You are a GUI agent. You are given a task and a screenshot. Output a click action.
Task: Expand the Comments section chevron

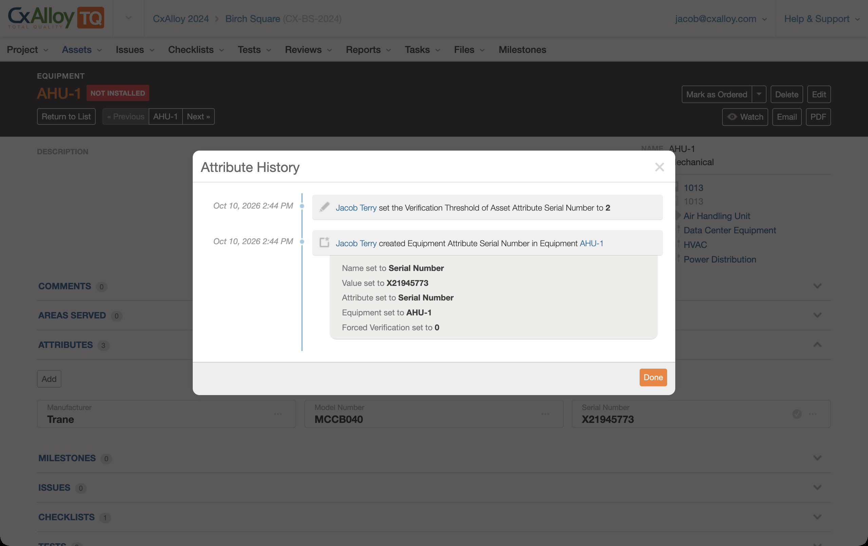pyautogui.click(x=817, y=286)
